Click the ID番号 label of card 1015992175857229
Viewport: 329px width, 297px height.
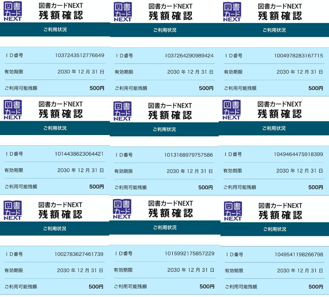(x=124, y=253)
